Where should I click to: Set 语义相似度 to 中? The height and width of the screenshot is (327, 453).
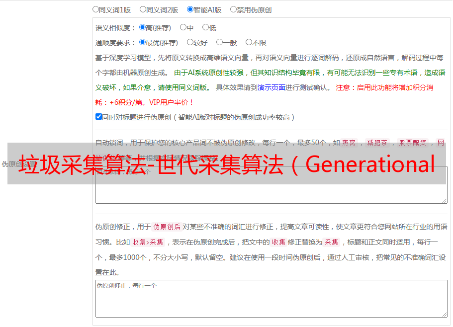[183, 27]
